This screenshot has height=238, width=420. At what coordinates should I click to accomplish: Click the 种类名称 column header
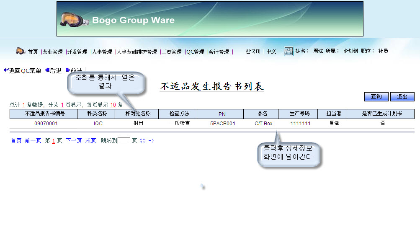(x=95, y=114)
